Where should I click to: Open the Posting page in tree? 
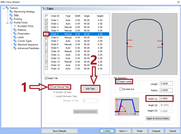click(x=18, y=19)
